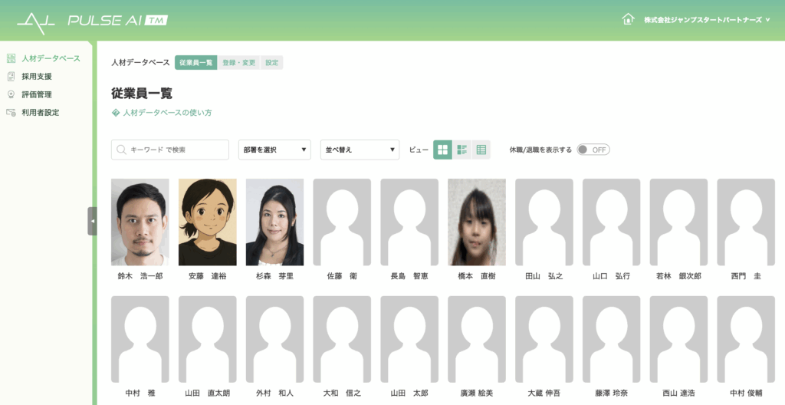Open 中村 雅's placeholder avatar
The width and height of the screenshot is (785, 405).
140,339
